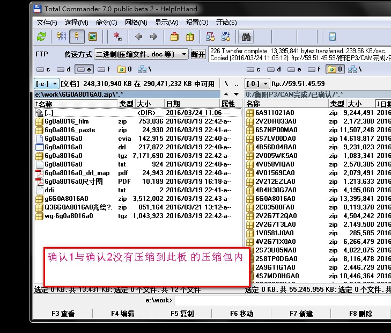
Task: Select file 6g0a8016_film zip
Action: [x=138, y=121]
